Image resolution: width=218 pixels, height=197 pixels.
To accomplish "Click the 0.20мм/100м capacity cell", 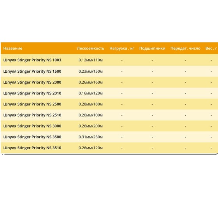I will 90,115.
